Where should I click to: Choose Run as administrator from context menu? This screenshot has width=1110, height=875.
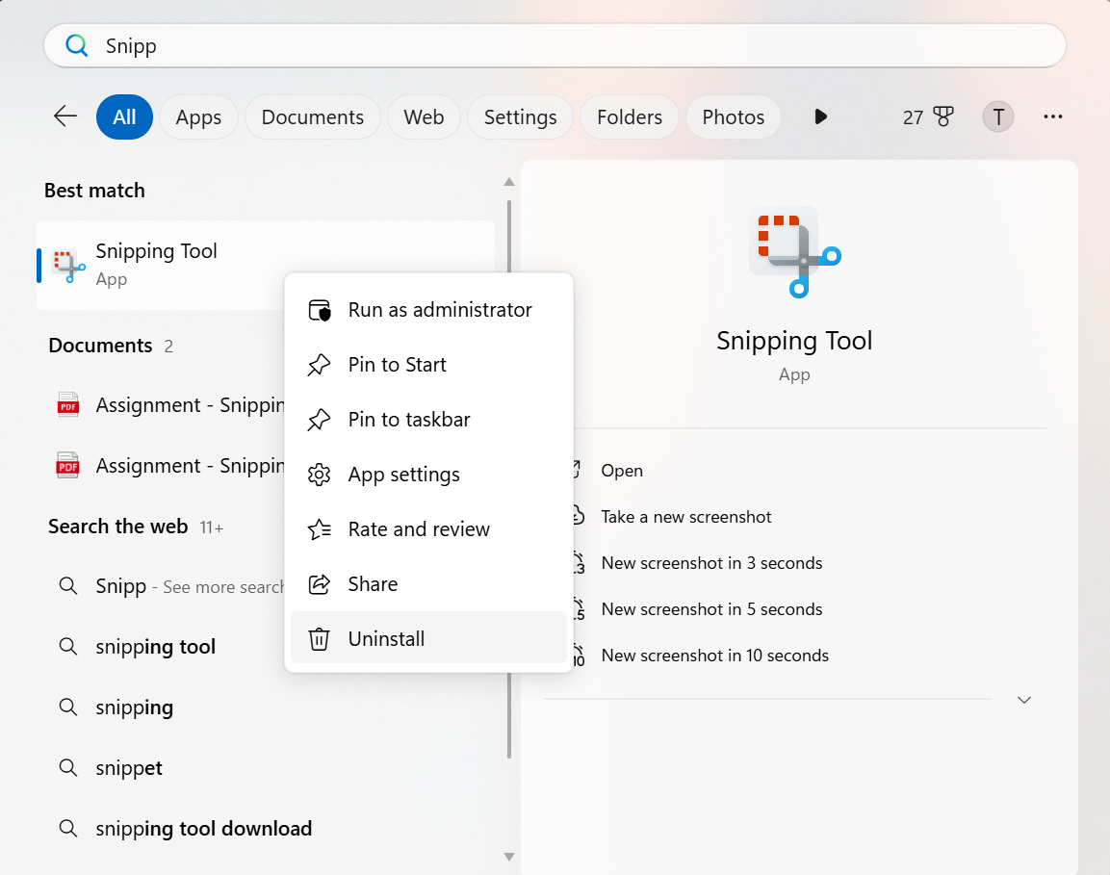pyautogui.click(x=428, y=310)
